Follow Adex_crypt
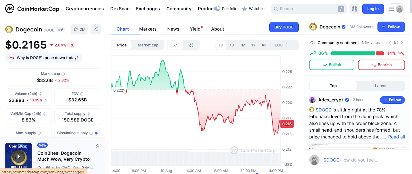Screen dimensions: 412x174 point(392,100)
